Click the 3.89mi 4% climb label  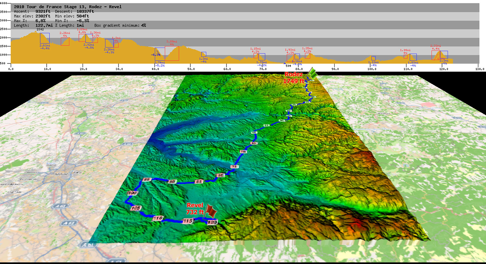tap(172, 43)
